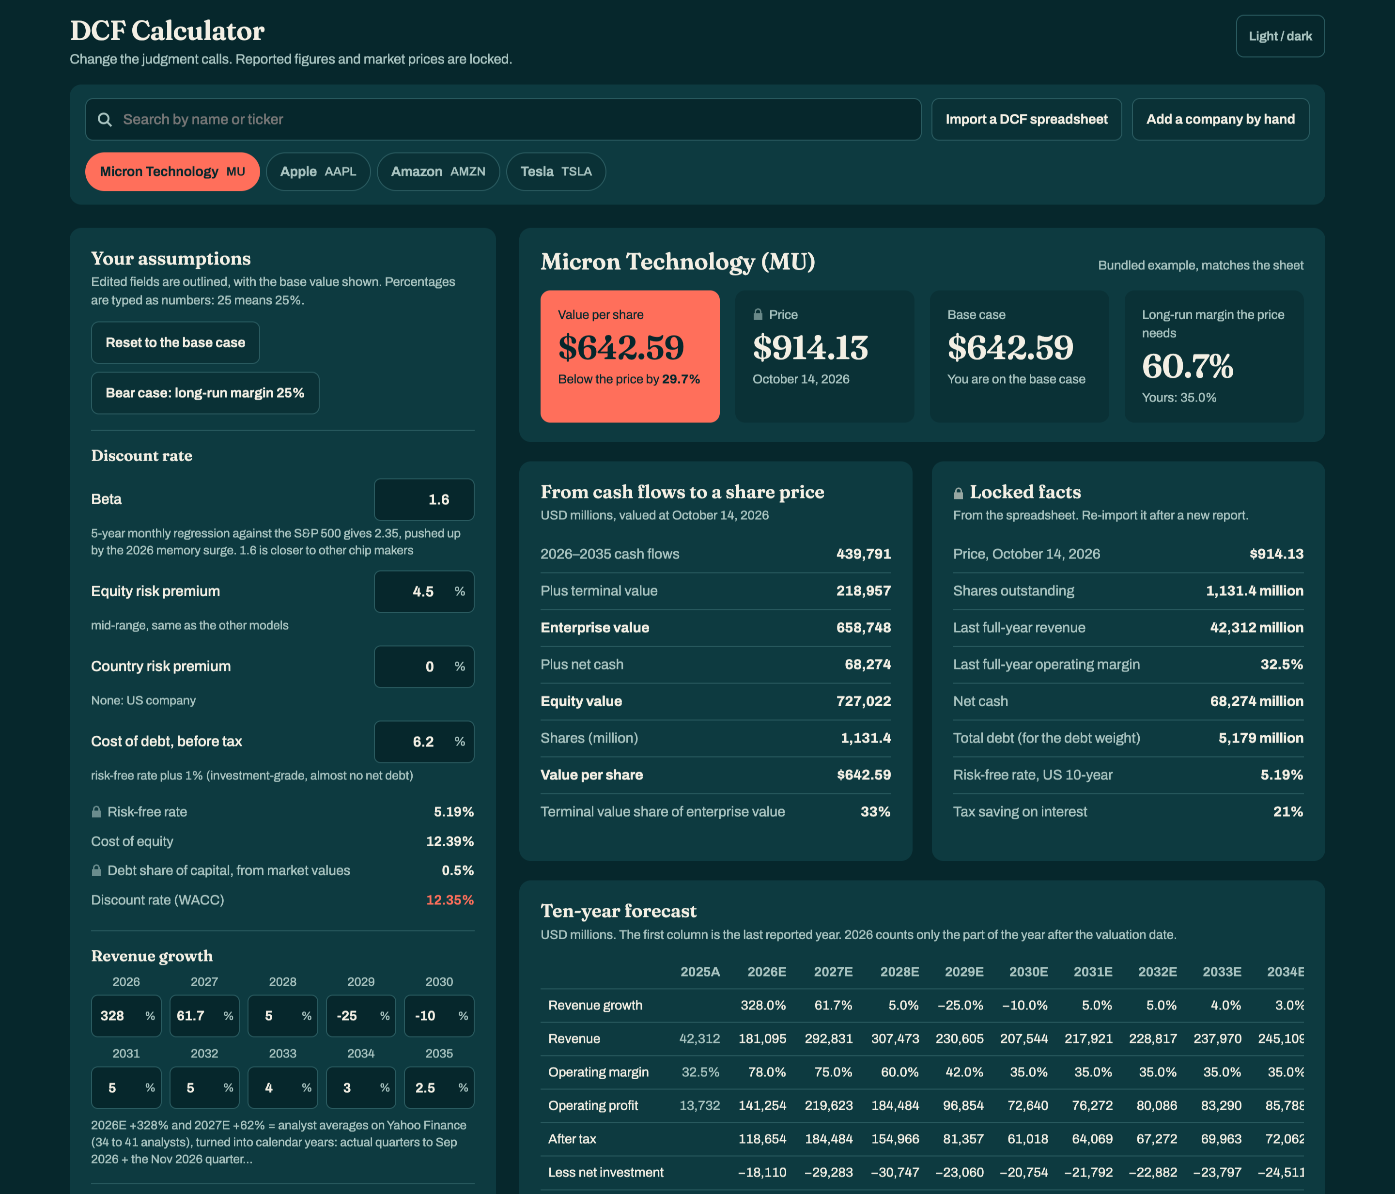Edit the Country risk premium field
The width and height of the screenshot is (1395, 1194).
click(x=424, y=667)
